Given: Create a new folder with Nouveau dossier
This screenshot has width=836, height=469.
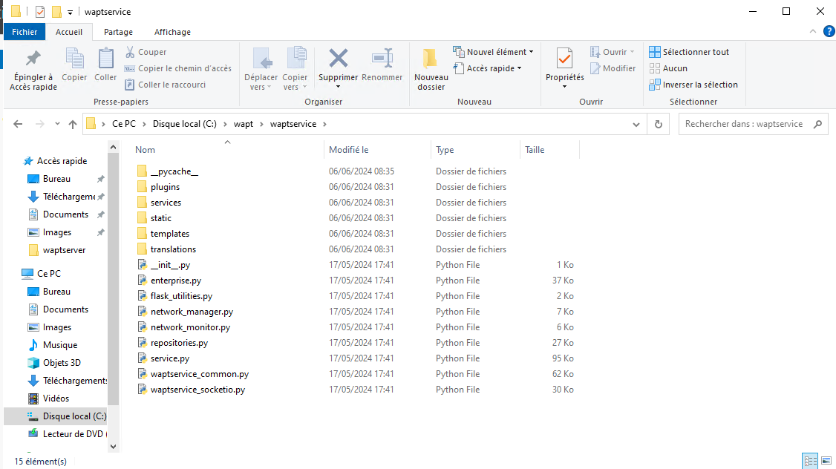Looking at the screenshot, I should (x=431, y=68).
